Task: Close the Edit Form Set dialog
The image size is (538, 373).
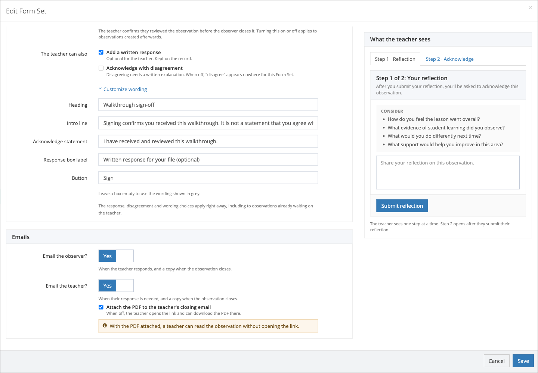Action: pyautogui.click(x=530, y=8)
